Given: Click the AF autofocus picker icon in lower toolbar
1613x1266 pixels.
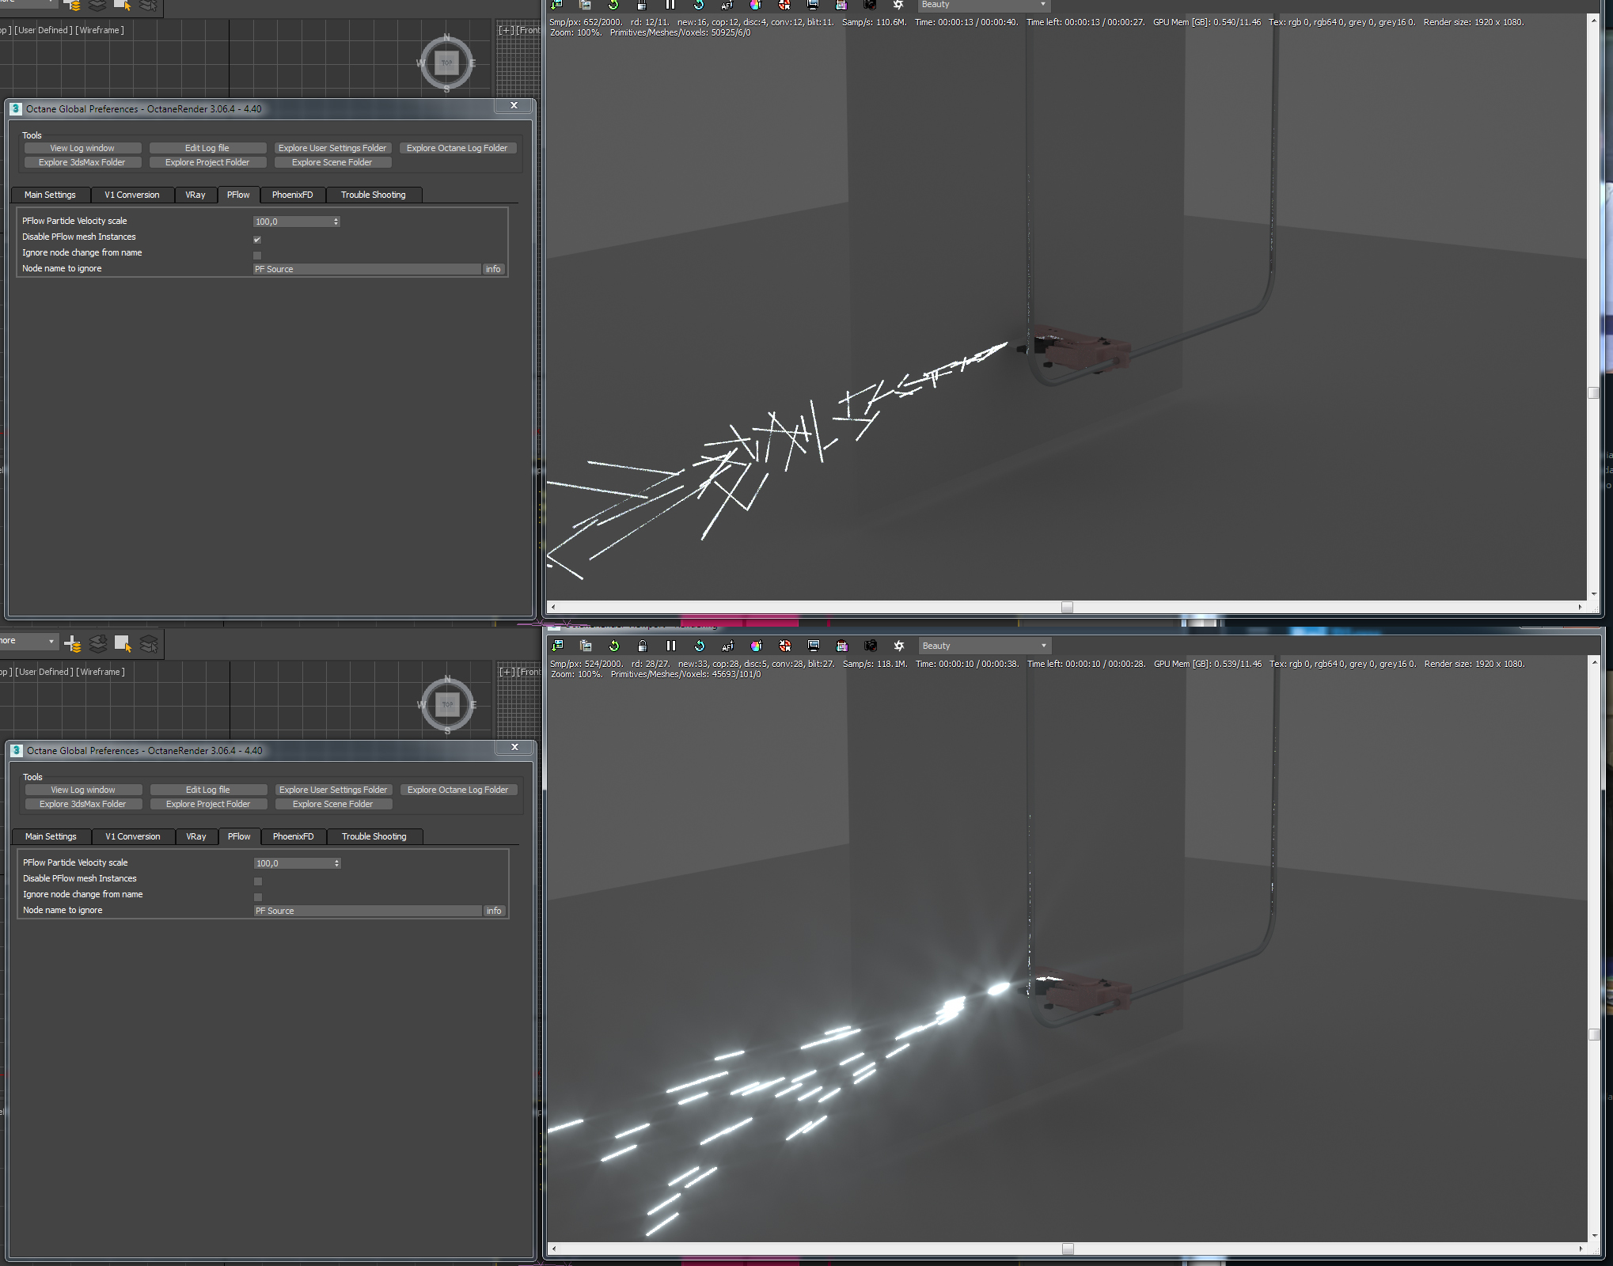Looking at the screenshot, I should [728, 646].
